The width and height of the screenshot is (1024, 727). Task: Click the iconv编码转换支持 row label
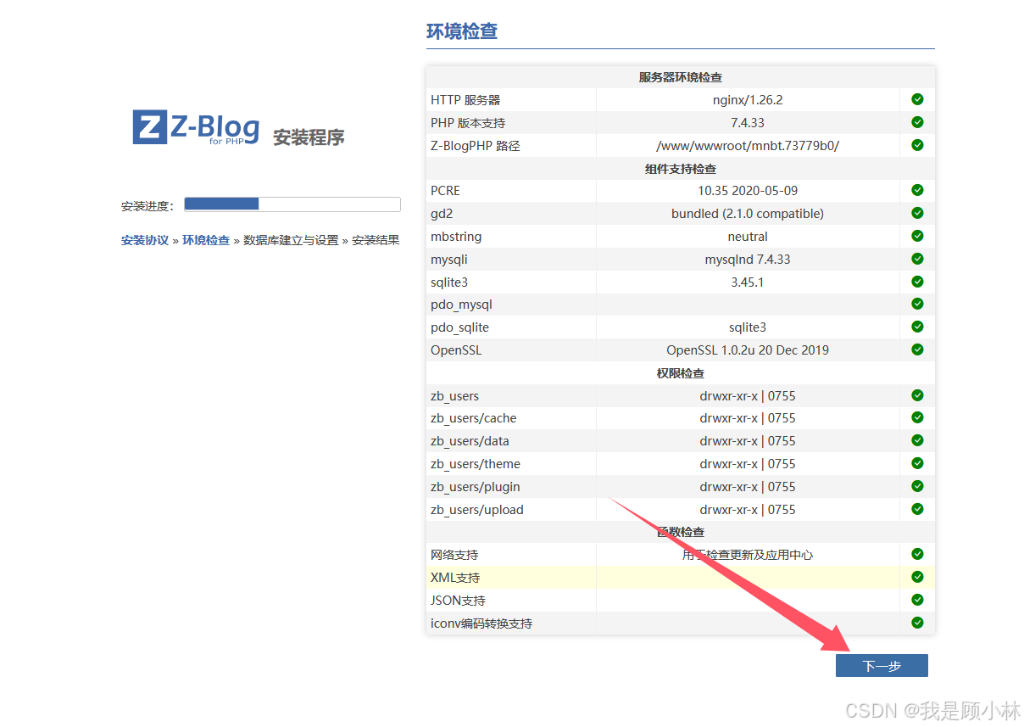coord(481,624)
